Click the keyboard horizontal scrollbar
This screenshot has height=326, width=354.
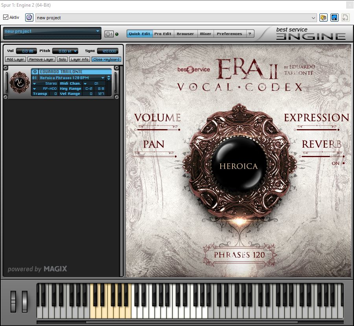point(192,322)
